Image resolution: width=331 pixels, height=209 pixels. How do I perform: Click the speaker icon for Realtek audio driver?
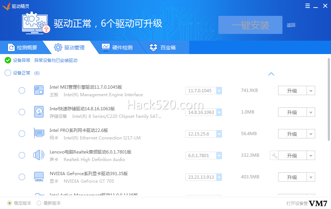[x=39, y=155]
